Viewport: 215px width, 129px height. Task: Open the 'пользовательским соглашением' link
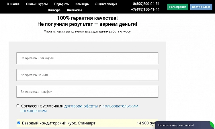(x=120, y=106)
